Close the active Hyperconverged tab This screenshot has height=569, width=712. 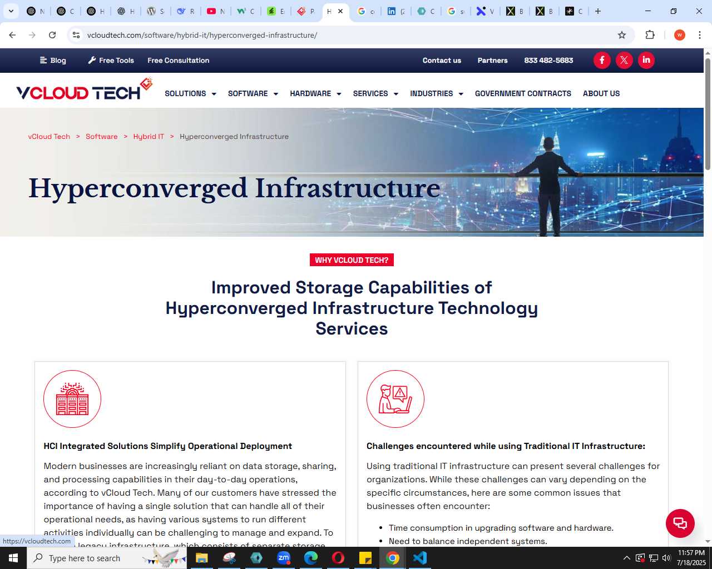340,11
